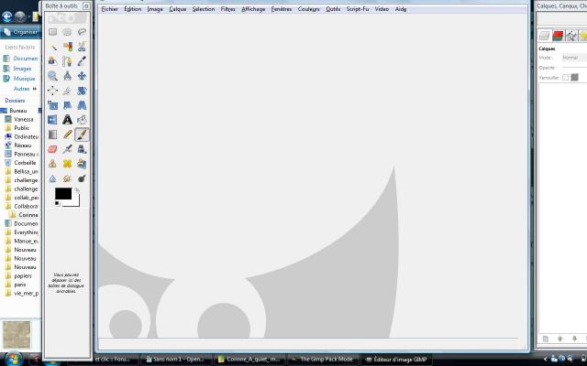Select the Alignment tool

click(53, 91)
